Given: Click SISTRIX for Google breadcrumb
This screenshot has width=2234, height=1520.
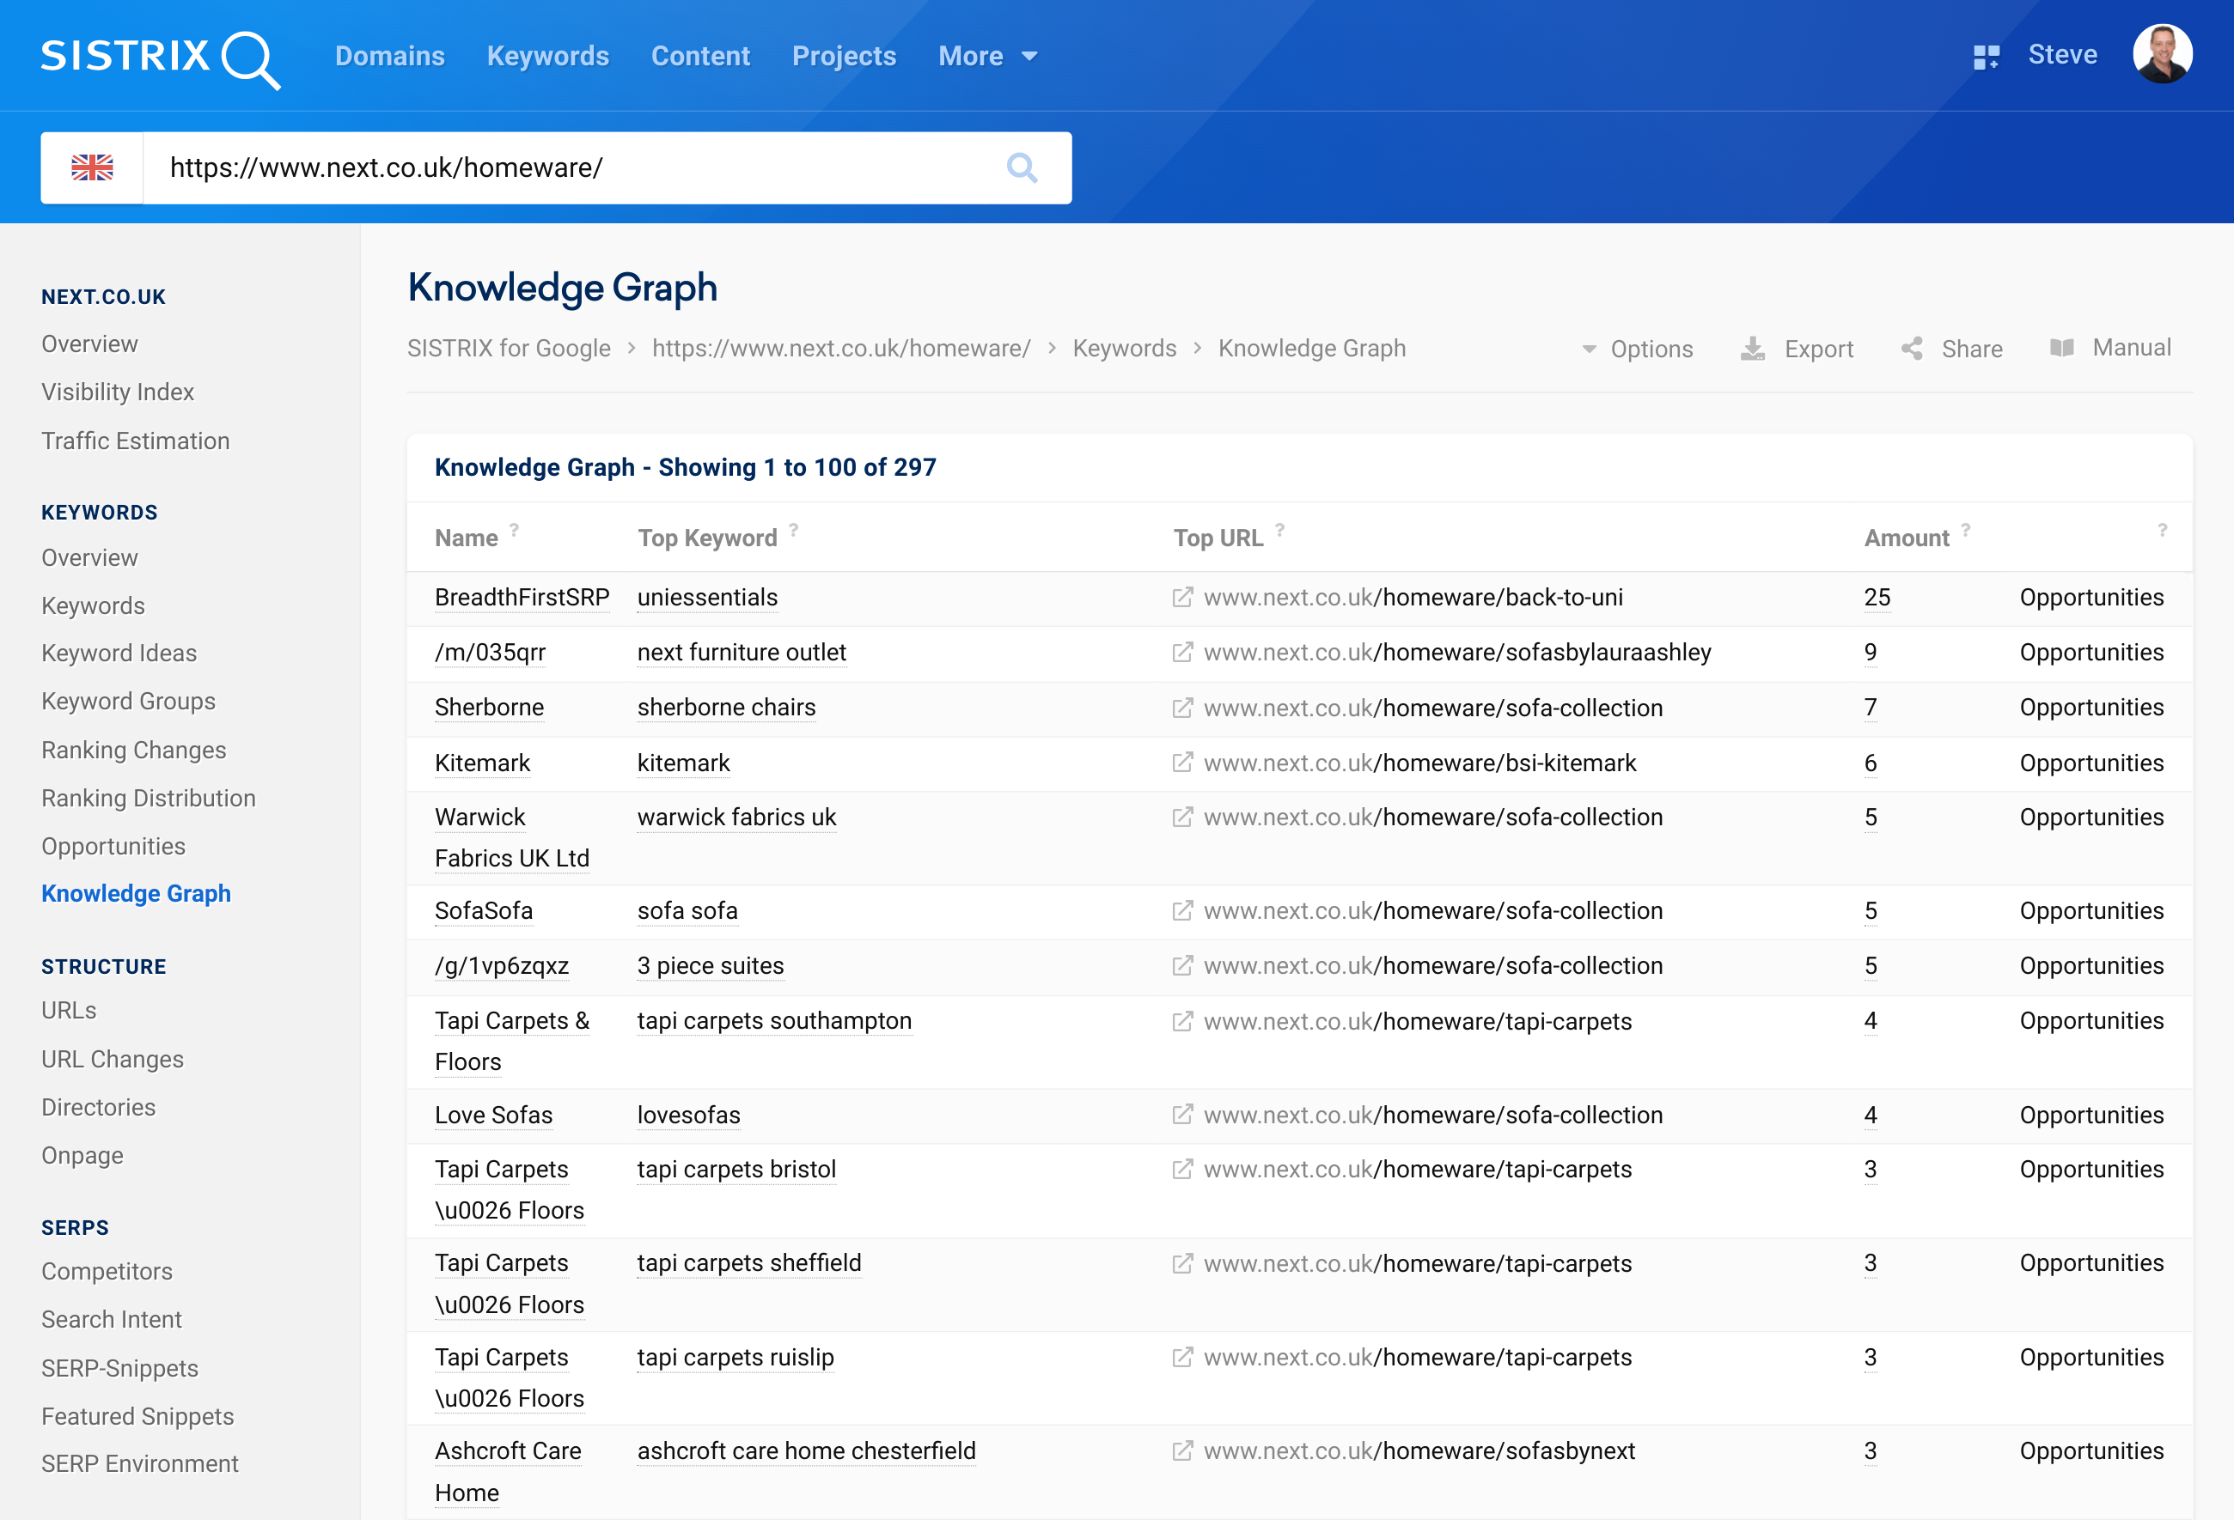Looking at the screenshot, I should click(x=509, y=348).
